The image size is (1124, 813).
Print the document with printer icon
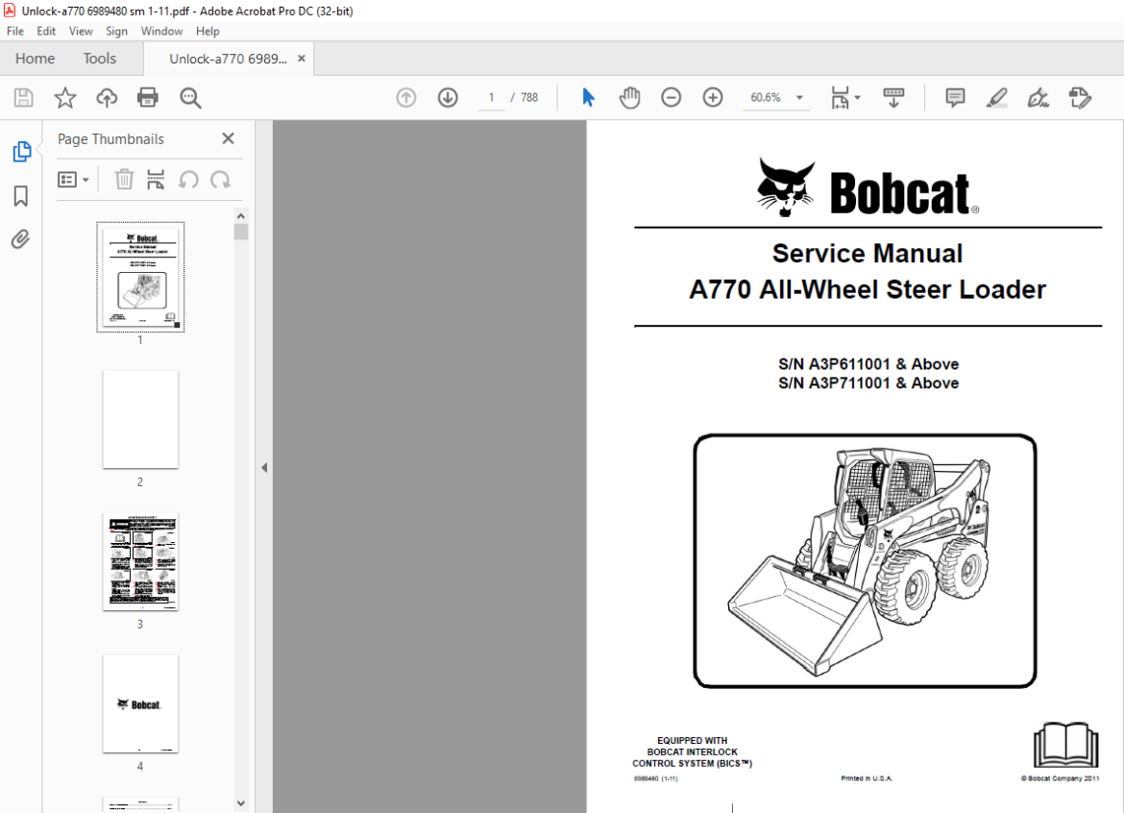tap(148, 97)
